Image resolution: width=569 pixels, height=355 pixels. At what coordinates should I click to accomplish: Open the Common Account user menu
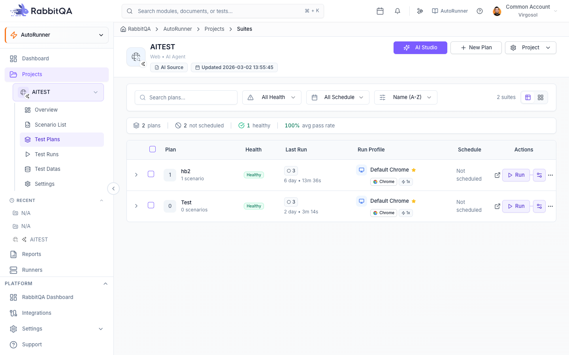coord(526,11)
